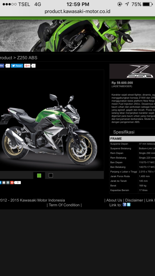Click the red plus more-sharing icon
The image size is (155, 276).
(12, 183)
